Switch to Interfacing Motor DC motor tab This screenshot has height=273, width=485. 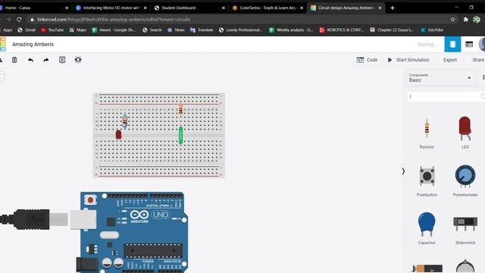[x=111, y=8]
